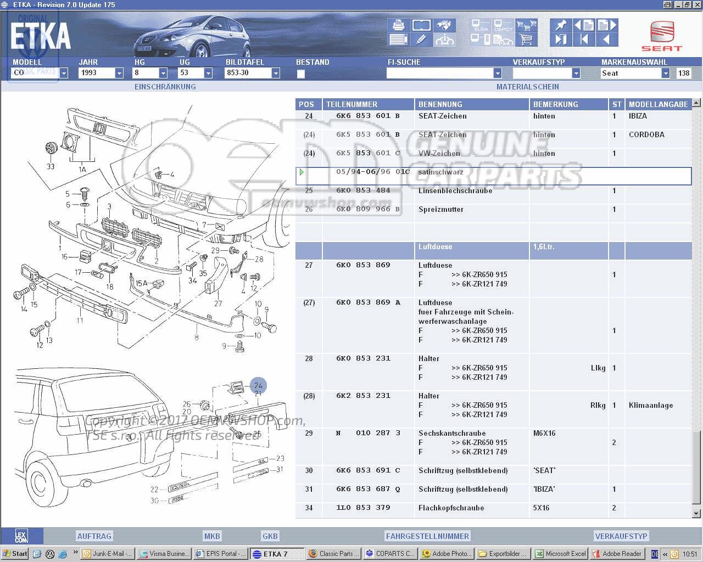Screen dimensions: 703x562
Task: Click the list view icon below the printer
Action: (398, 40)
